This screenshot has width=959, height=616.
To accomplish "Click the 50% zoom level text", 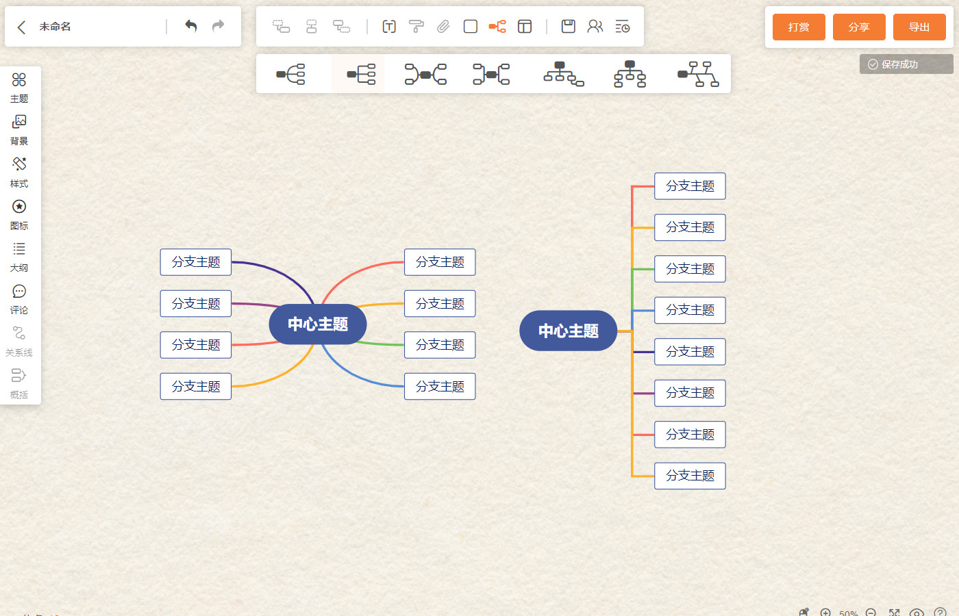I will (x=849, y=613).
